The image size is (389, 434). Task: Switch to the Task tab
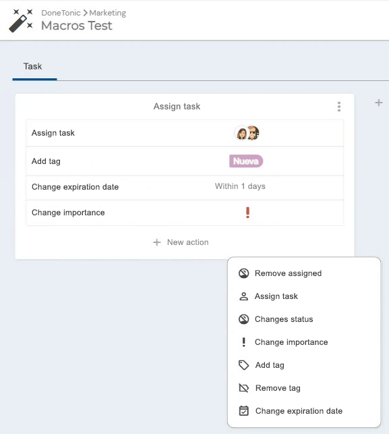[32, 66]
